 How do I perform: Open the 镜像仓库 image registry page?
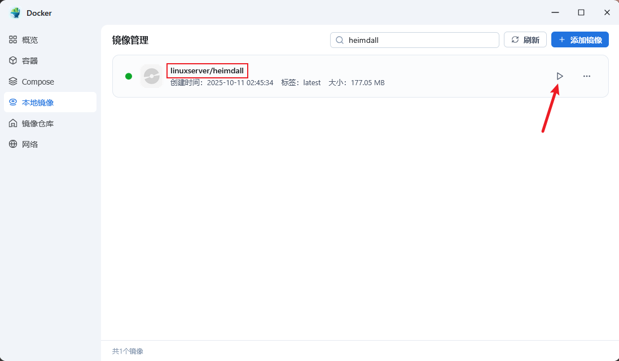(x=50, y=124)
